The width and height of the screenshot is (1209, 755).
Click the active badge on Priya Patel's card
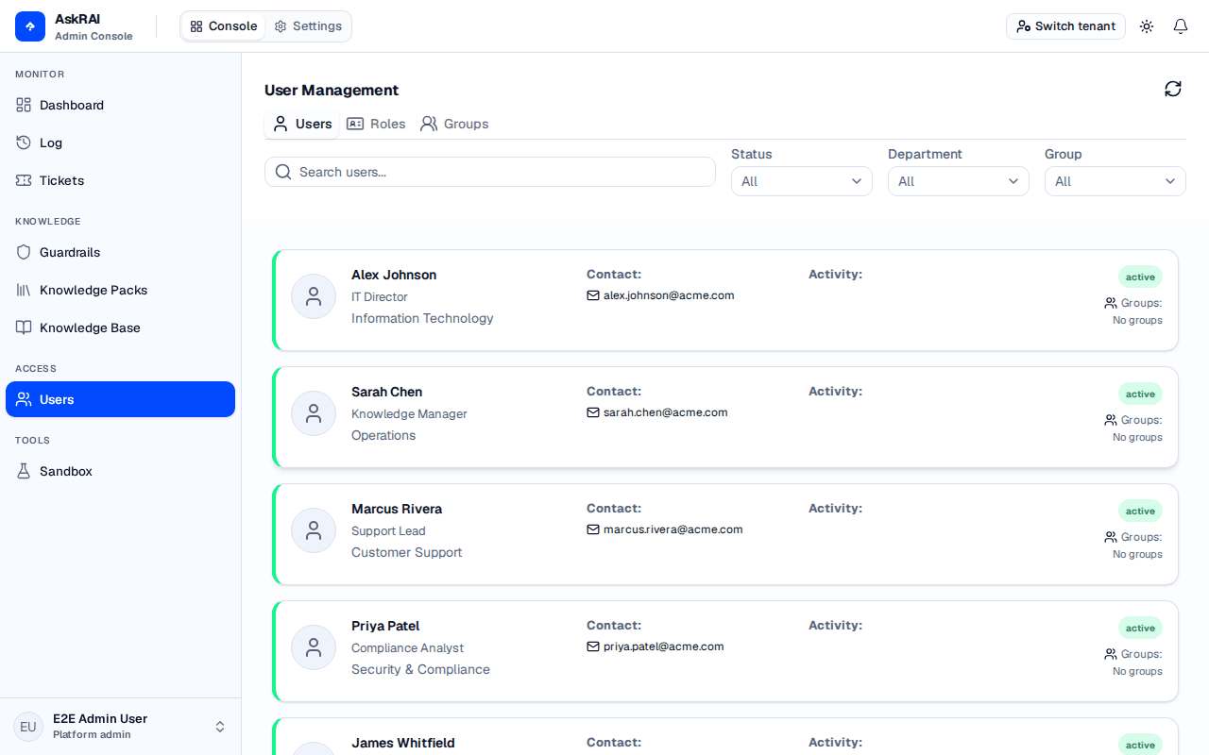[x=1140, y=628]
